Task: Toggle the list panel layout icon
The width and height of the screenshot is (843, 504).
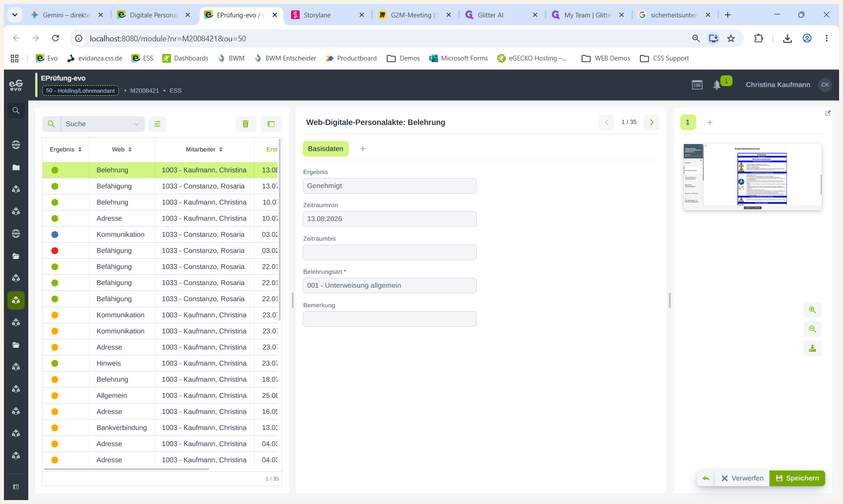Action: [x=271, y=124]
